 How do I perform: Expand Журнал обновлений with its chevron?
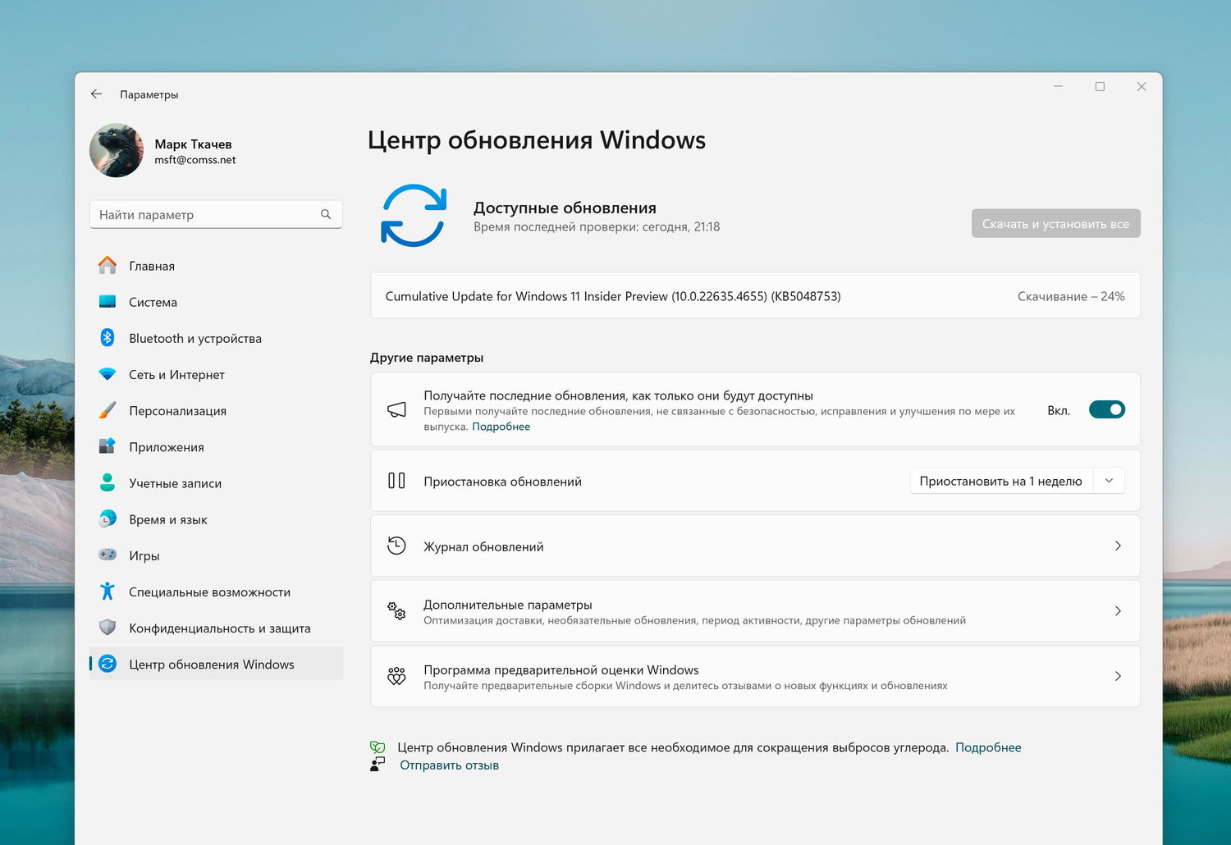click(x=1118, y=546)
